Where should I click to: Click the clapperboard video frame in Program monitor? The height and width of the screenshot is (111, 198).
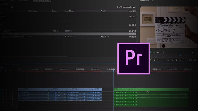169,27
